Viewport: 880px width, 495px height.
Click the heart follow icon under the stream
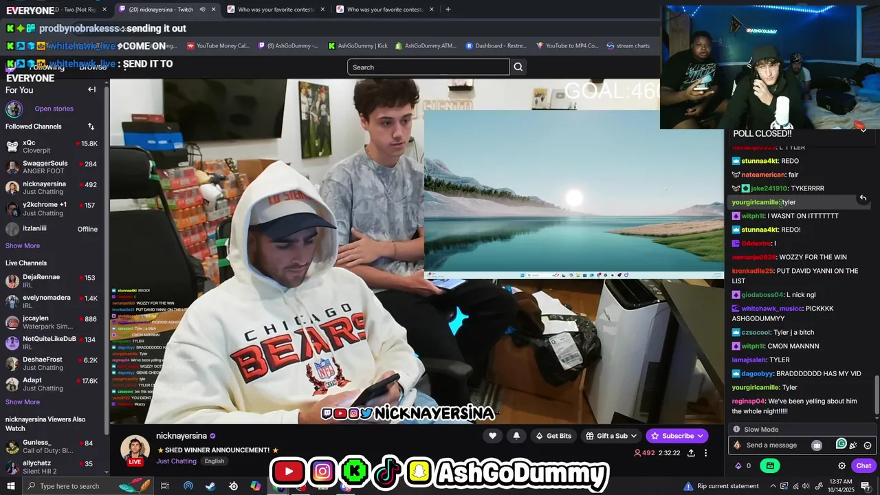click(492, 436)
